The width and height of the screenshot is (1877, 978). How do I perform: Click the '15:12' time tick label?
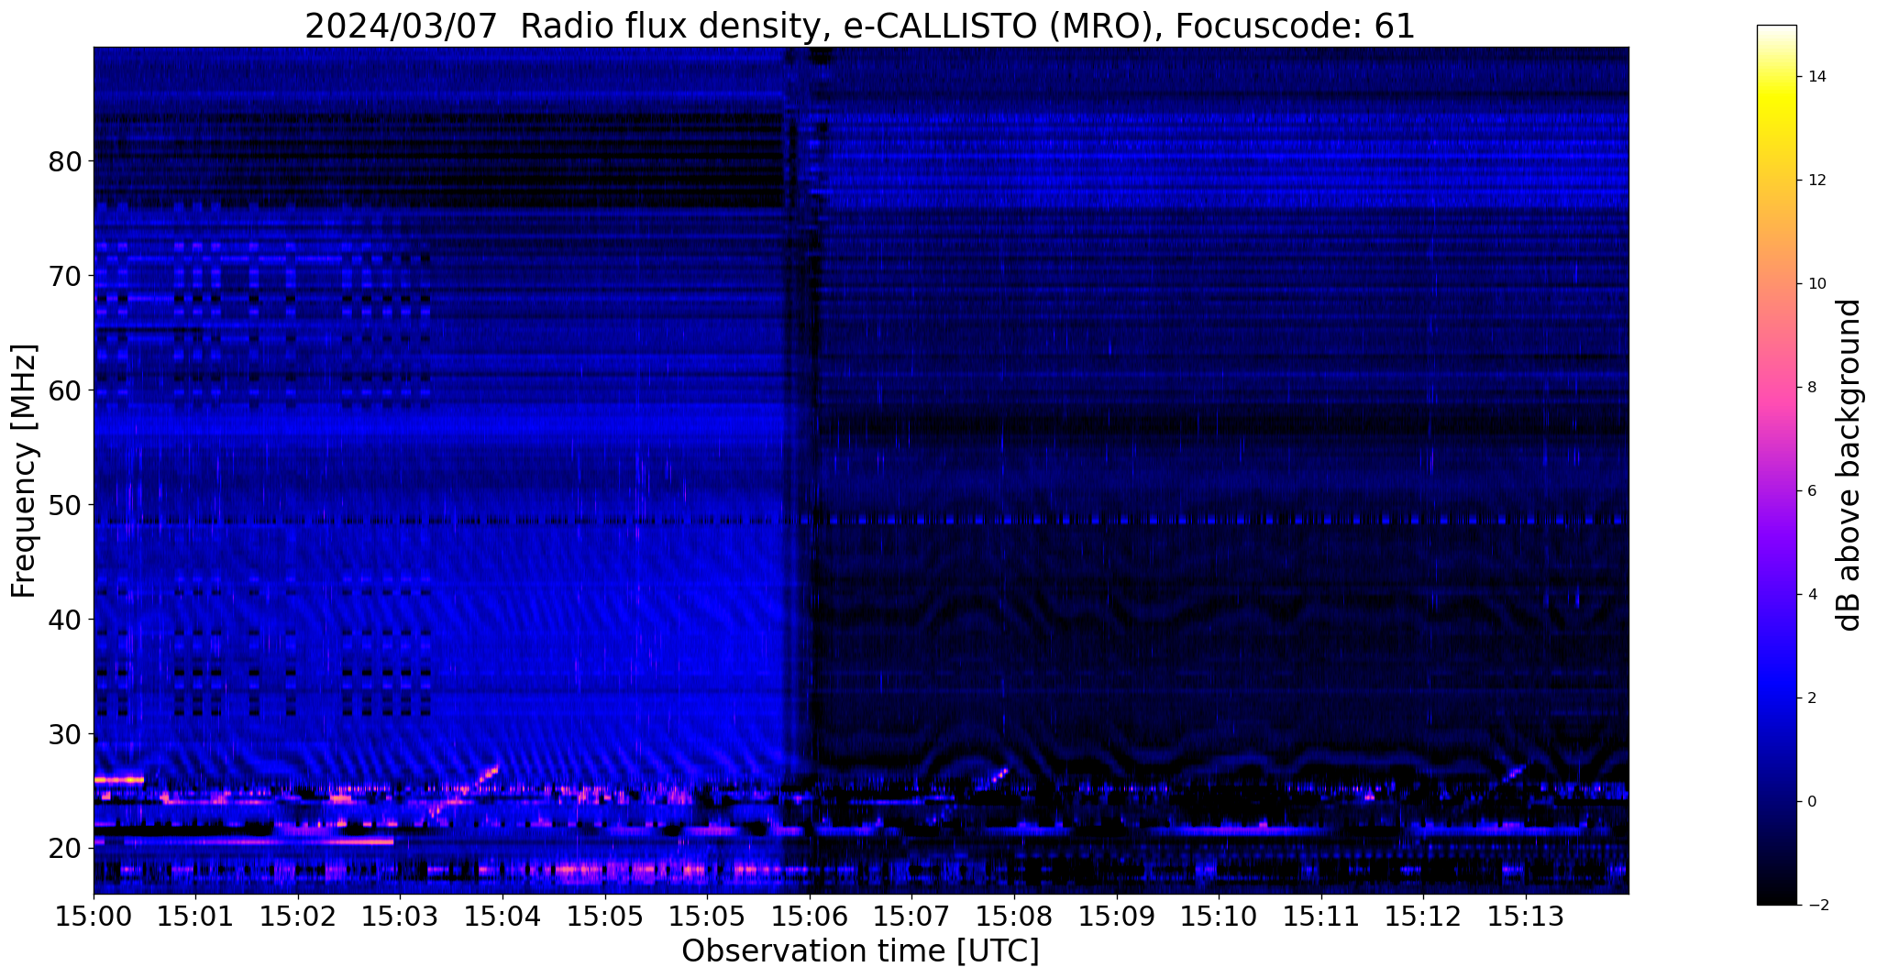point(1423,916)
